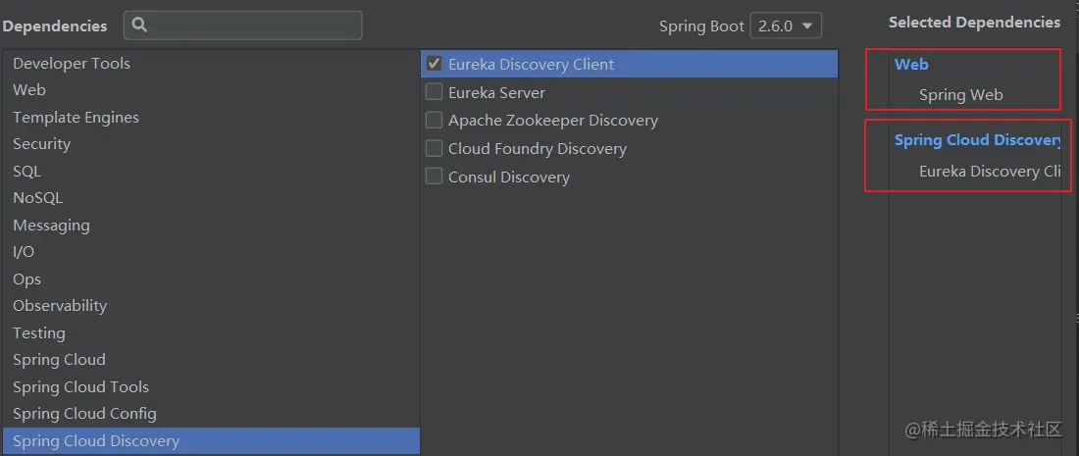
Task: Click Spring Web in Selected Dependencies
Action: pos(960,95)
